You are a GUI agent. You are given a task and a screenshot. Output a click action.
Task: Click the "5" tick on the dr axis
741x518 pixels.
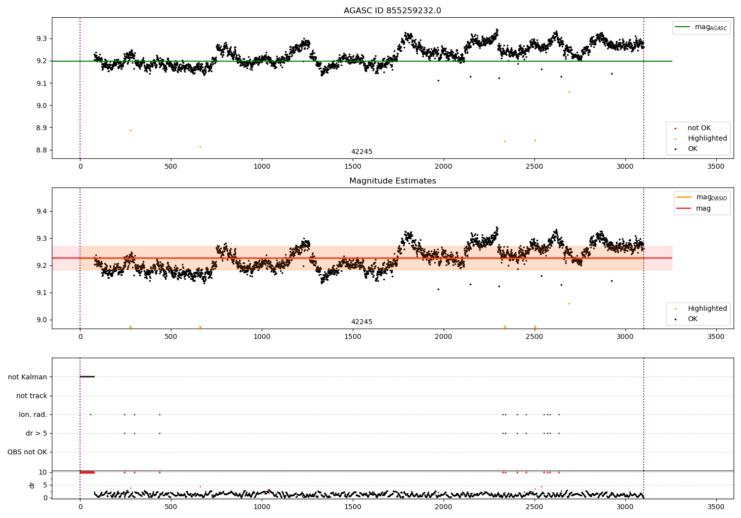tap(45, 485)
